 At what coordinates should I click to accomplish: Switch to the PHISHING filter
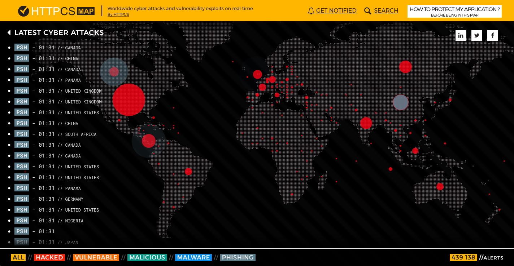coord(238,257)
